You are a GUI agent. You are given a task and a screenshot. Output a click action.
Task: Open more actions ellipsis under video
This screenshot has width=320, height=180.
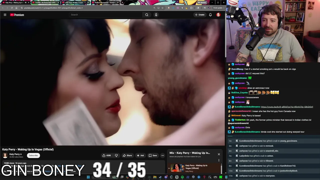click(x=162, y=155)
